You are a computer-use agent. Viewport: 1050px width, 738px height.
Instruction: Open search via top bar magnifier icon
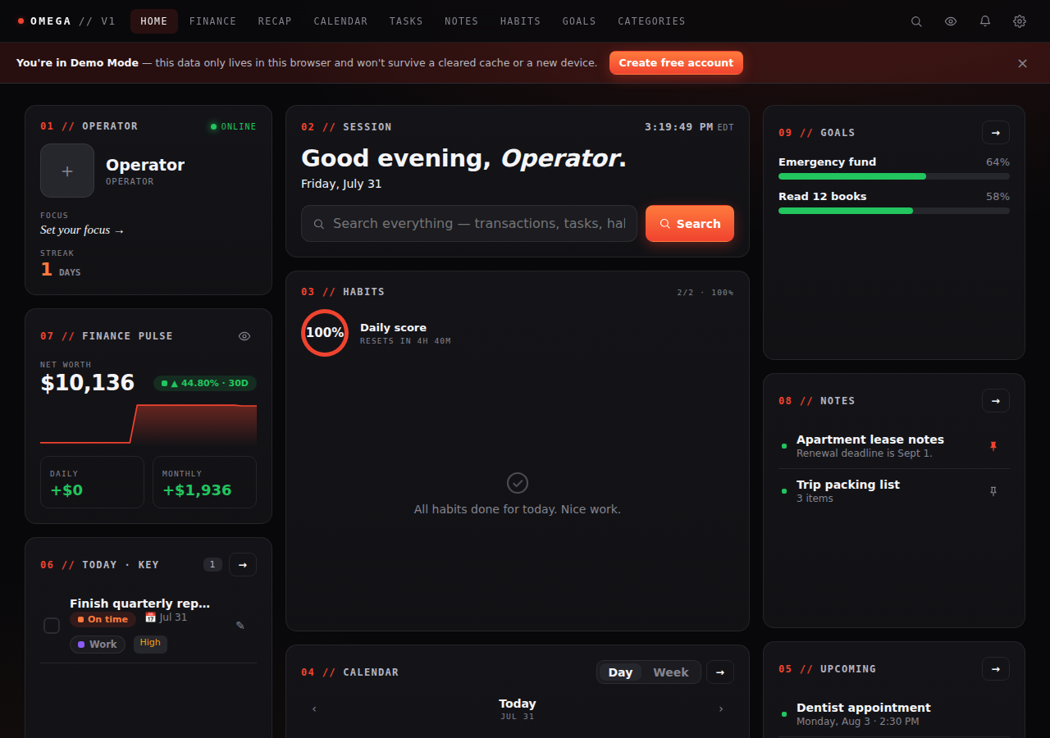pyautogui.click(x=916, y=21)
